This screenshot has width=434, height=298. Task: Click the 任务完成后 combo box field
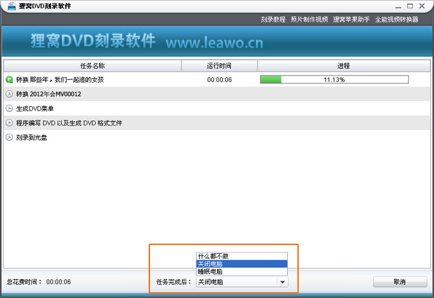click(242, 282)
